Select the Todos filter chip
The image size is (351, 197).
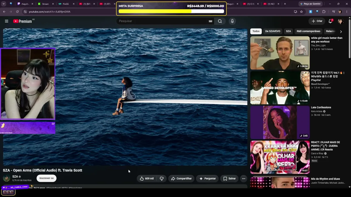pyautogui.click(x=256, y=31)
